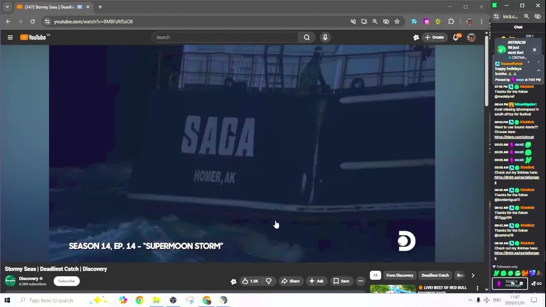
Task: Show more filter chips with right arrow
Action: tap(473, 275)
